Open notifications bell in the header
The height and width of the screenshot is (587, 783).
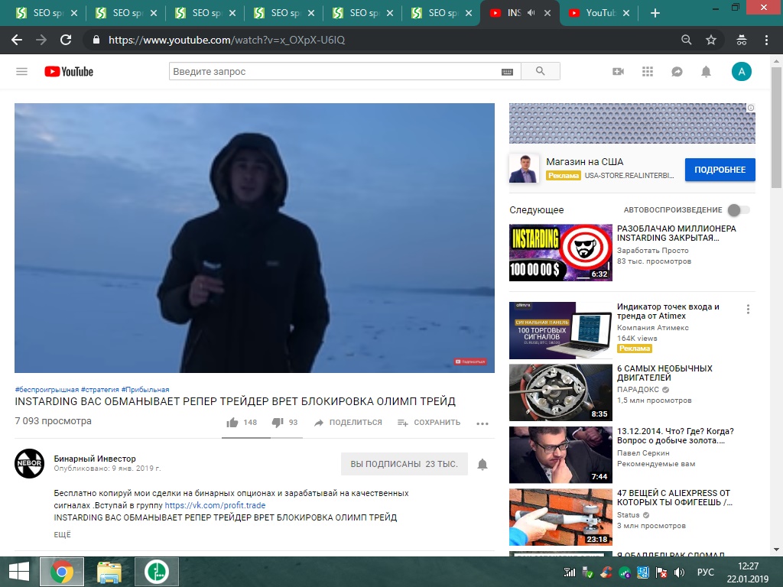706,71
